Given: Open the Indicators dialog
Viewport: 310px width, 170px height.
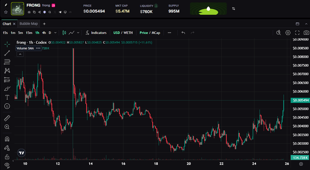Looking at the screenshot, I should pyautogui.click(x=96, y=33).
